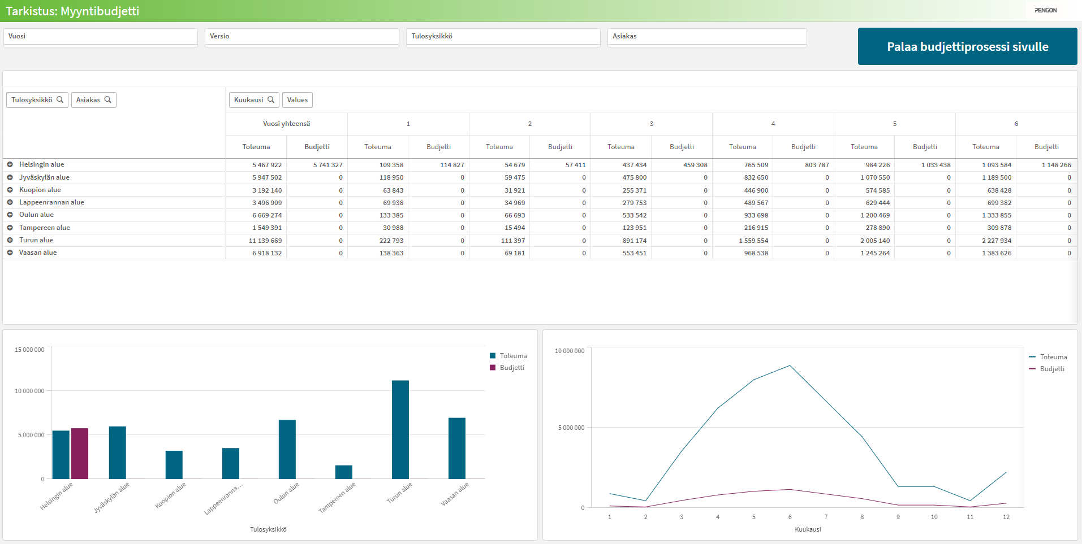Expand the Jyväskylän alue row

tap(10, 177)
